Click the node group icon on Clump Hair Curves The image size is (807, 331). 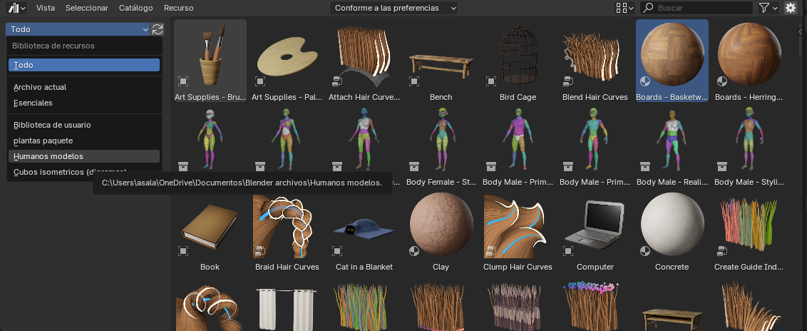click(491, 250)
